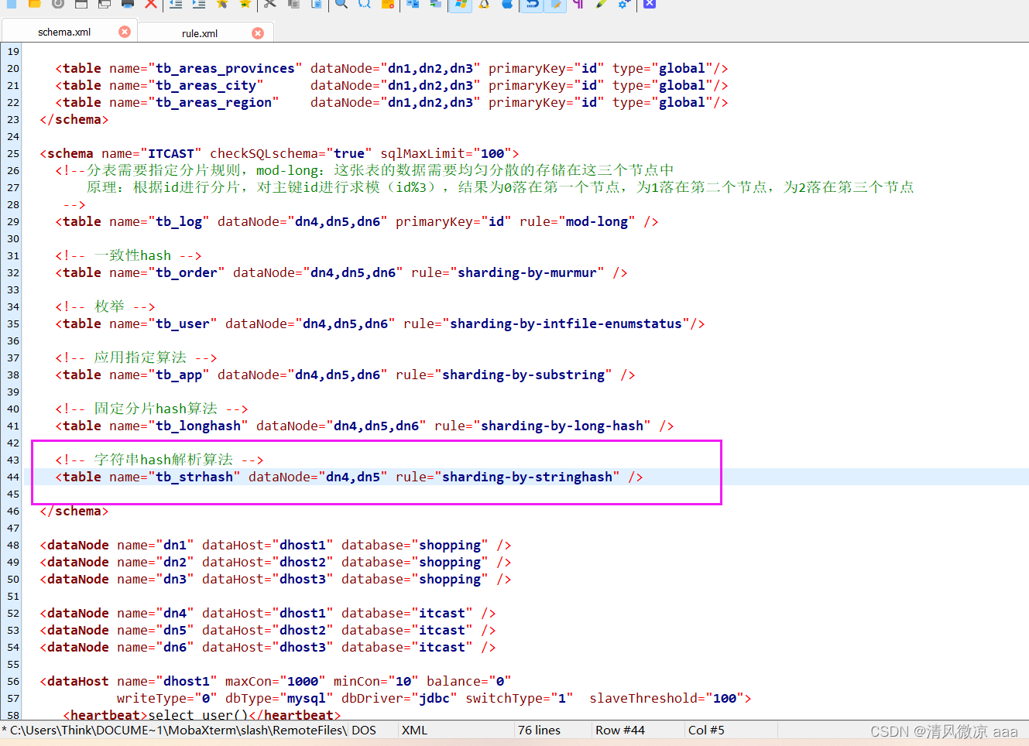Click the dataNode dn5 definition line
The width and height of the screenshot is (1029, 746).
click(267, 630)
